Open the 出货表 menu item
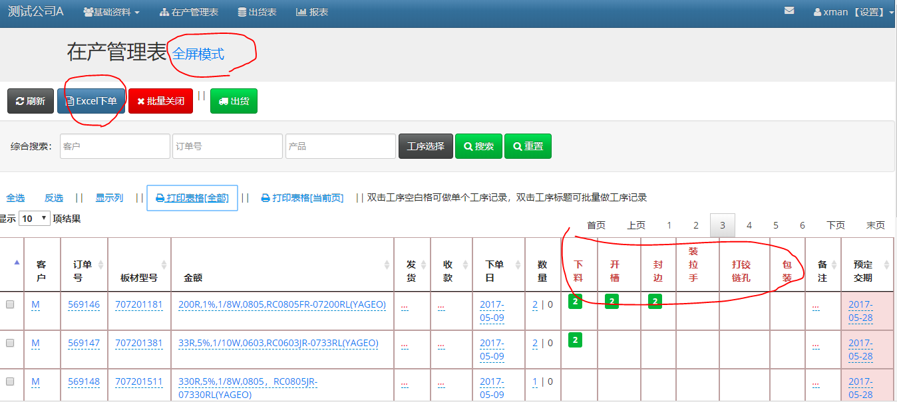 point(257,12)
